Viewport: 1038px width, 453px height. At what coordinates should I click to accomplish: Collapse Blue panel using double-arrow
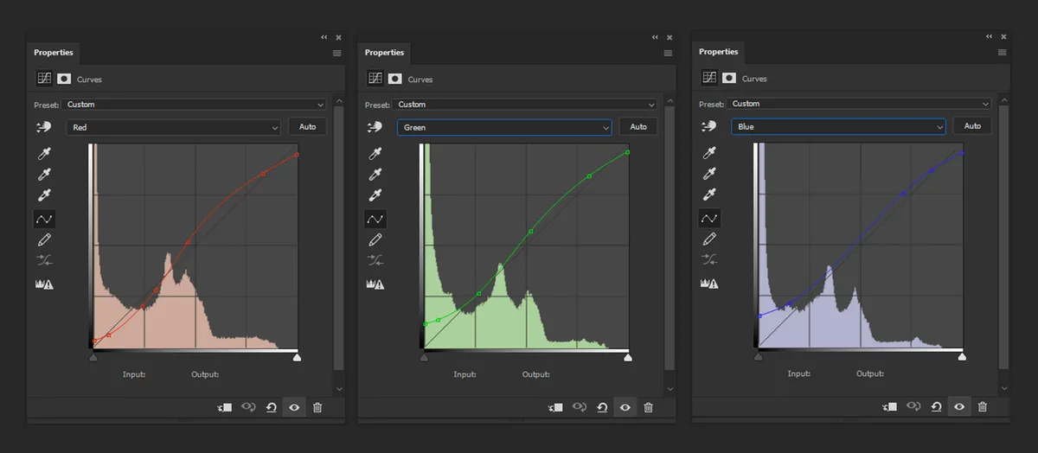point(990,36)
